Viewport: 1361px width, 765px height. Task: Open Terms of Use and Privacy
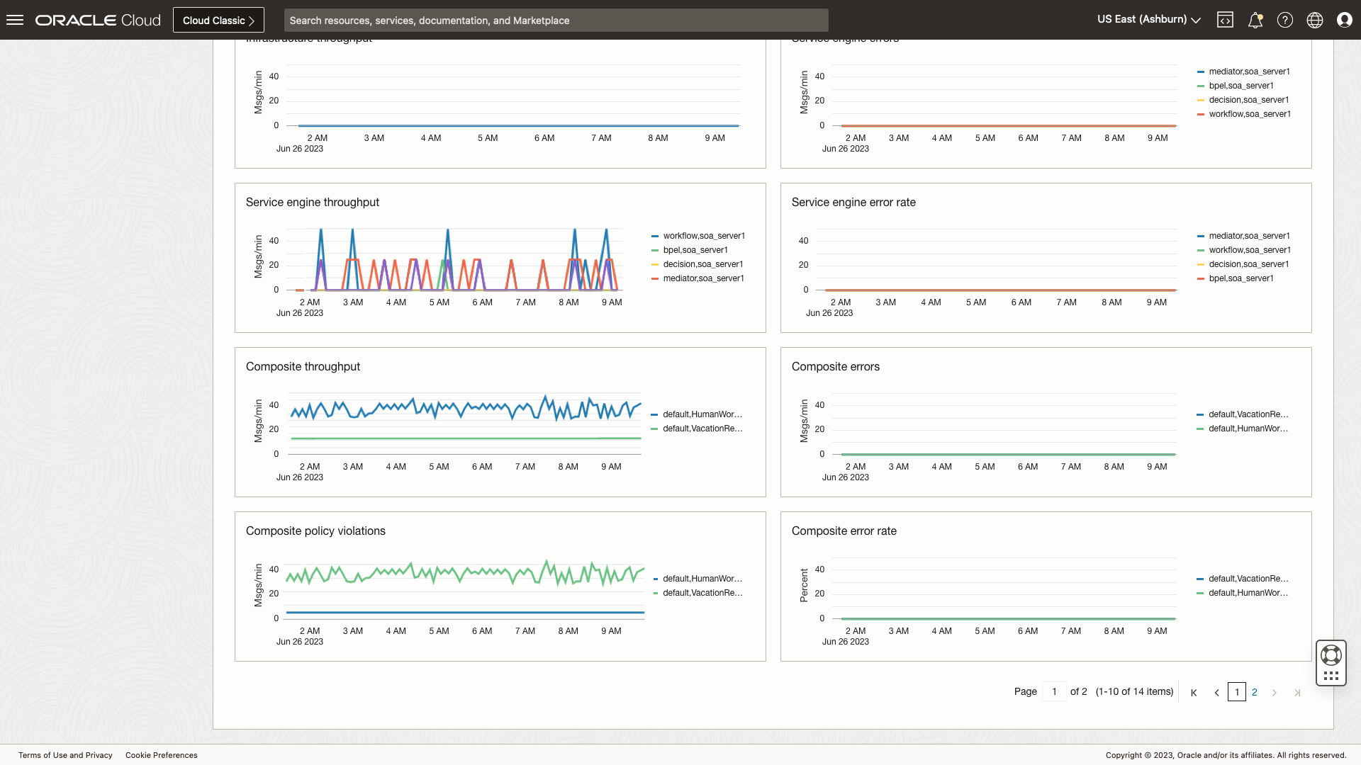[x=65, y=755]
